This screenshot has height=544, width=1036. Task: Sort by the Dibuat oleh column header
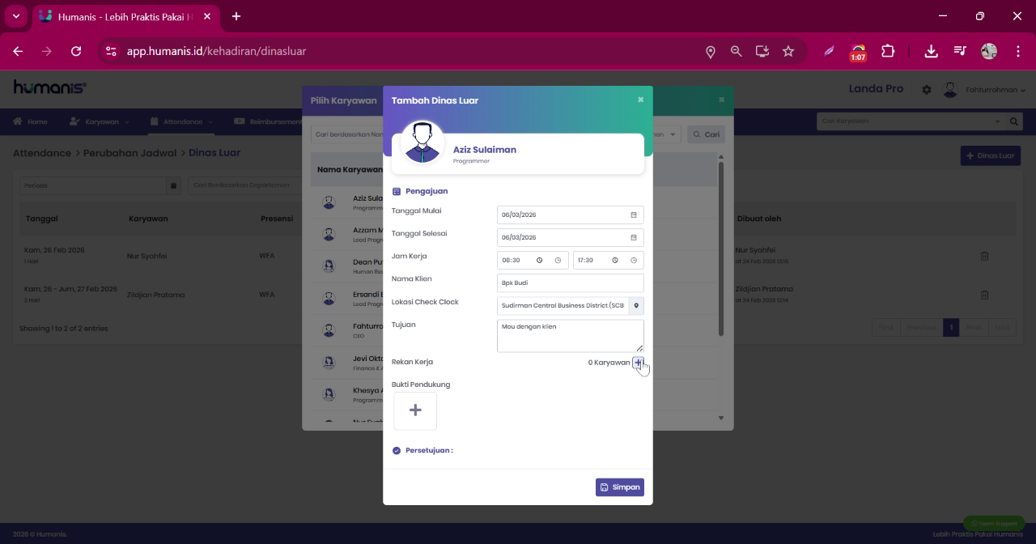759,219
